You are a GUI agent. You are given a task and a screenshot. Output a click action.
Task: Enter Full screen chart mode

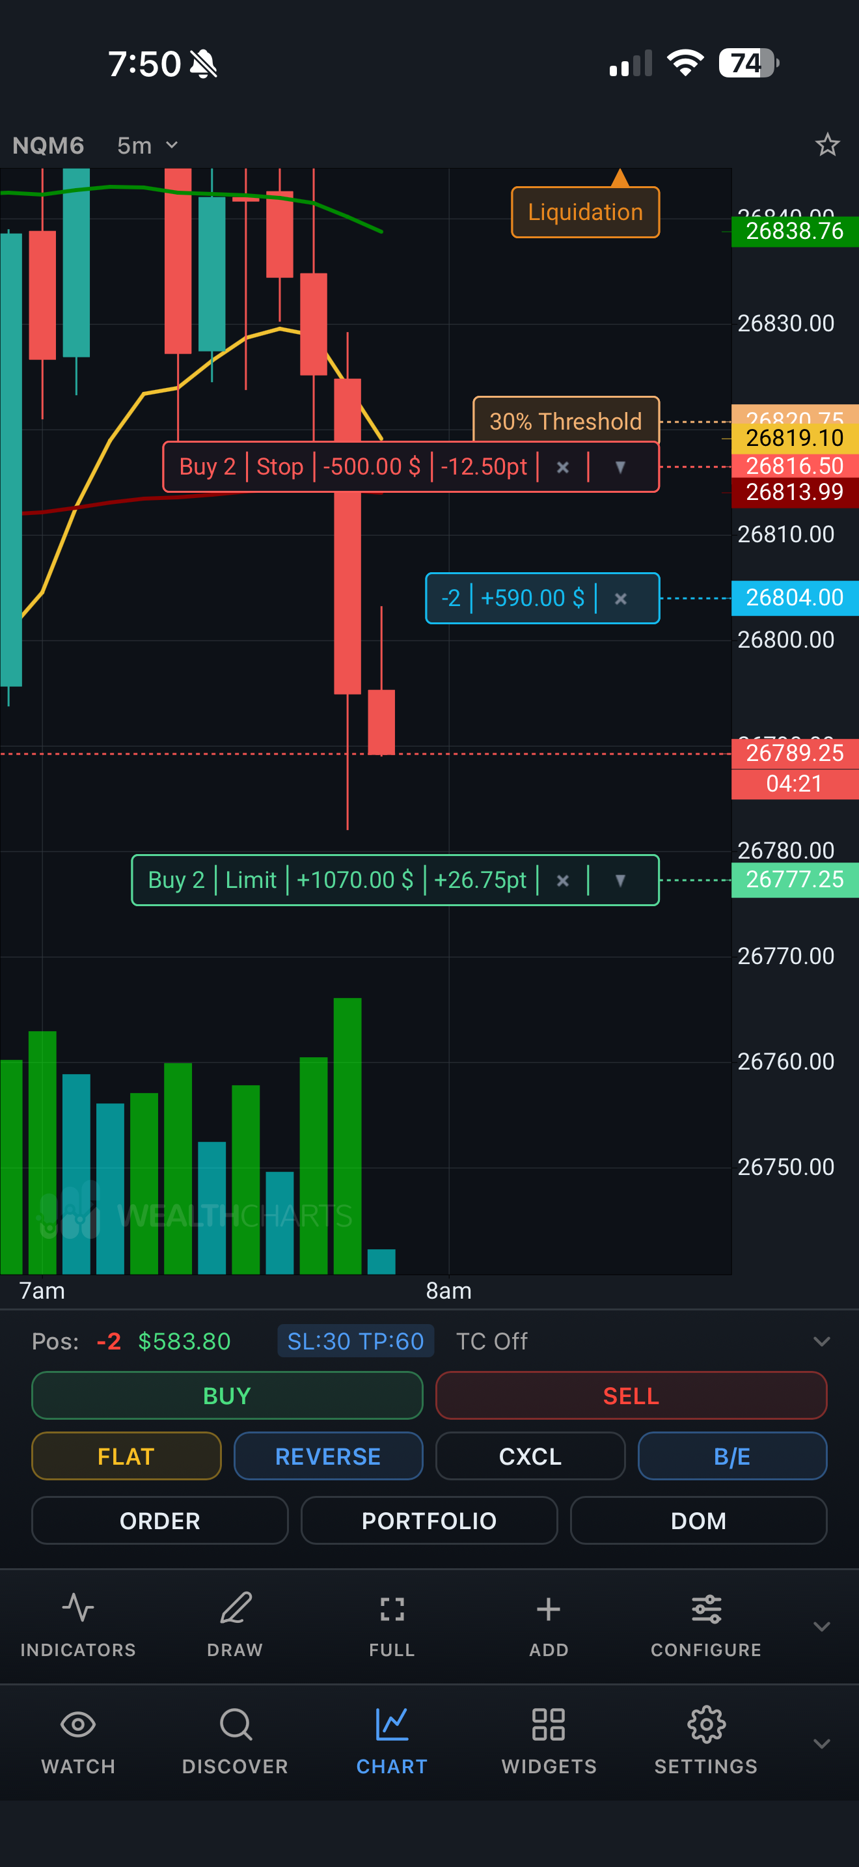click(392, 1620)
